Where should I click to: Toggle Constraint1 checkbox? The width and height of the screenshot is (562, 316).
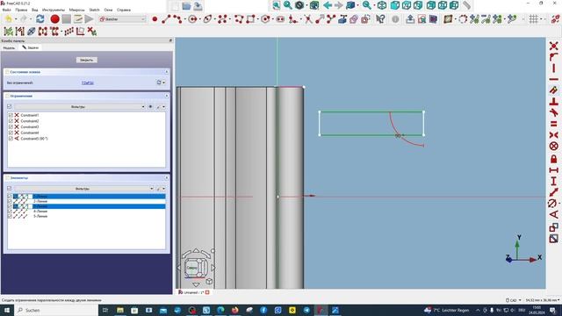(x=11, y=115)
